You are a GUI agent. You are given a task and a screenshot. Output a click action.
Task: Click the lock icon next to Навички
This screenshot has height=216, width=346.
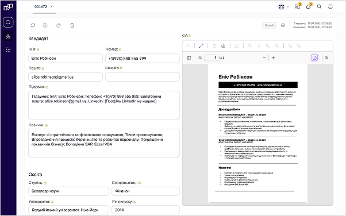click(47, 125)
